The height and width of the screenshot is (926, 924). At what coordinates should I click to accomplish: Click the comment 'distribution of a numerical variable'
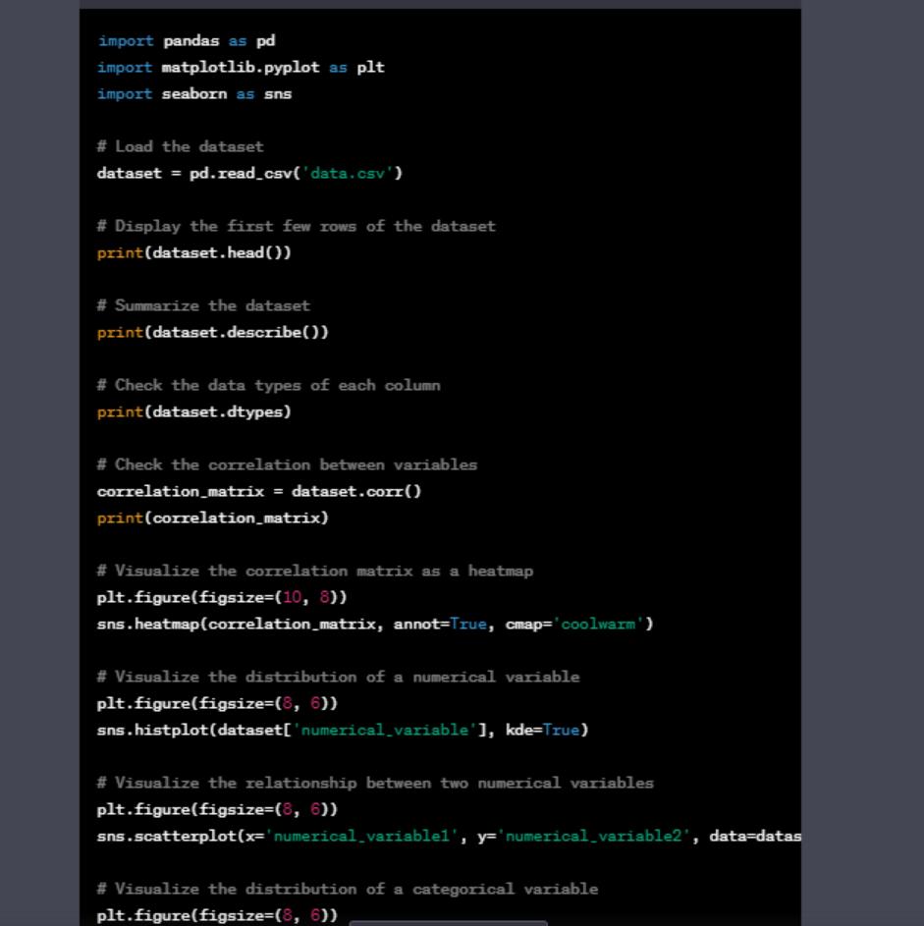pyautogui.click(x=339, y=677)
